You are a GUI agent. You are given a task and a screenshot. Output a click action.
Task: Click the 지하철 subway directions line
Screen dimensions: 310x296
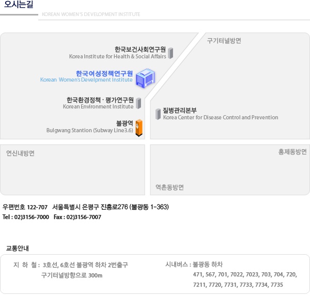[x=71, y=264]
